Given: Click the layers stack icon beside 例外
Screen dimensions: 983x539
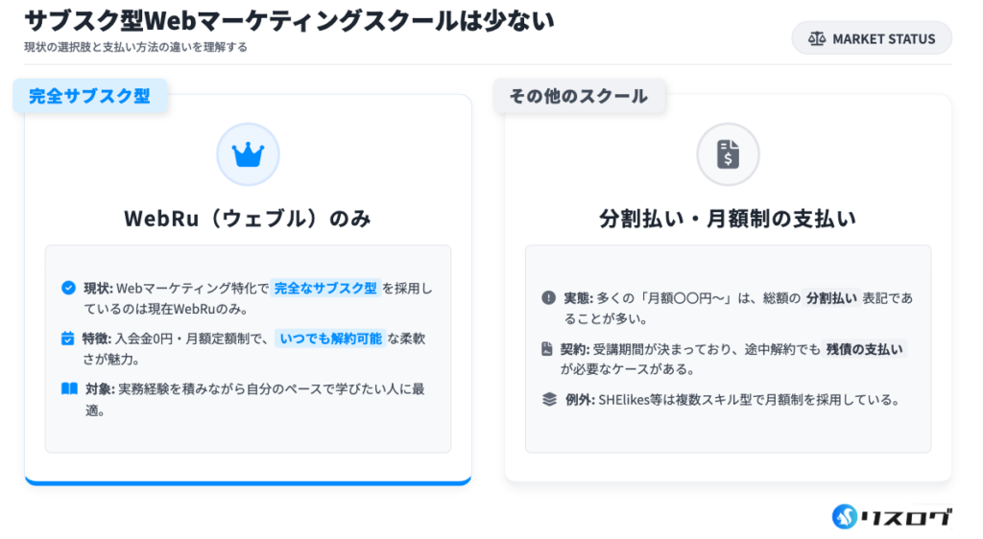Looking at the screenshot, I should tap(549, 399).
